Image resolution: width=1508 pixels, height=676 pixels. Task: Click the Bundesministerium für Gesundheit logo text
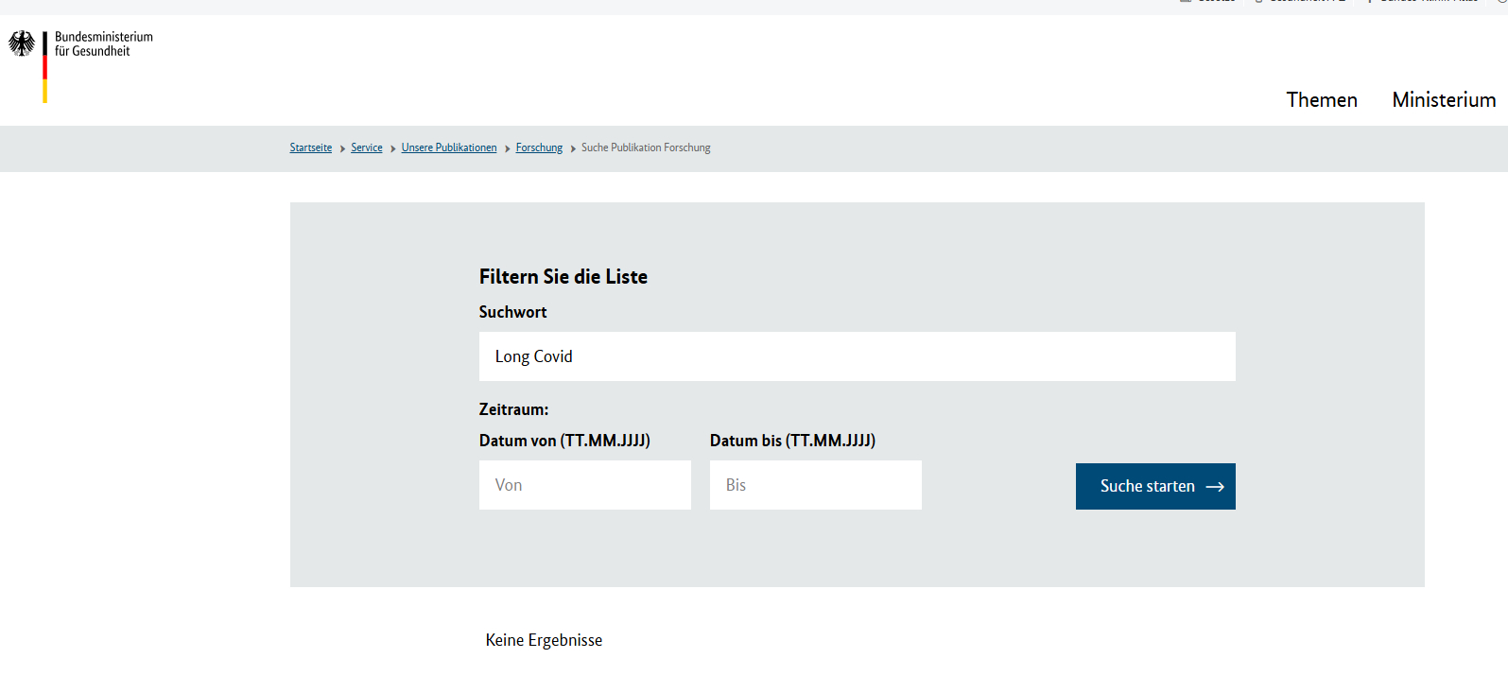103,43
